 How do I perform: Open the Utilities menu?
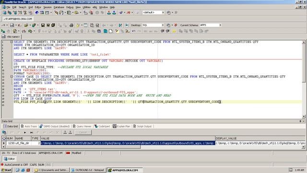click(x=86, y=7)
